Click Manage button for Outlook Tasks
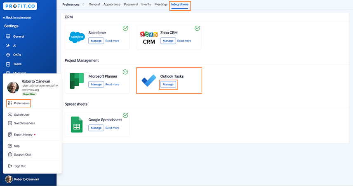The image size is (353, 186). click(x=168, y=85)
